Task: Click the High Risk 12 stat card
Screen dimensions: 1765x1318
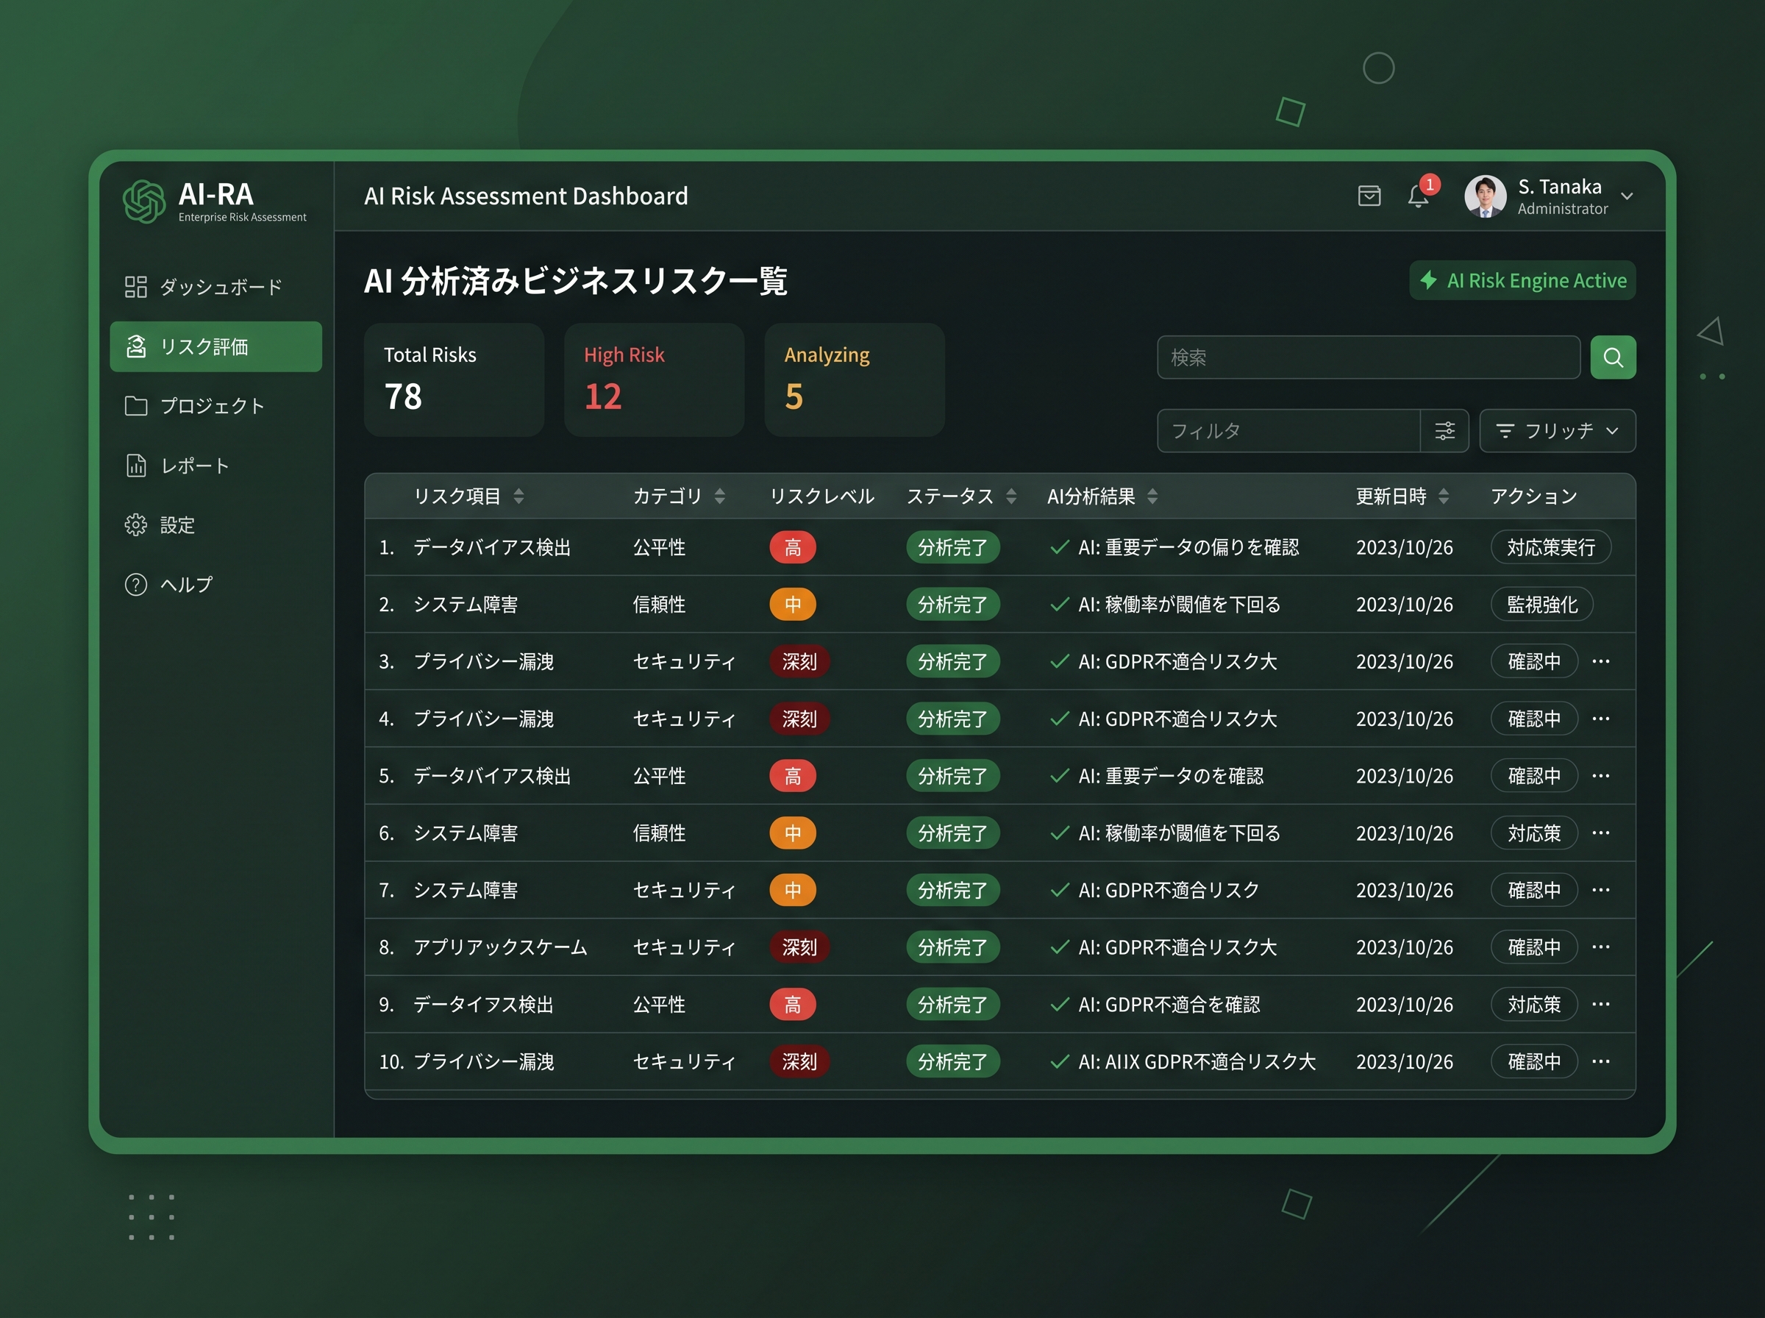Action: point(655,380)
